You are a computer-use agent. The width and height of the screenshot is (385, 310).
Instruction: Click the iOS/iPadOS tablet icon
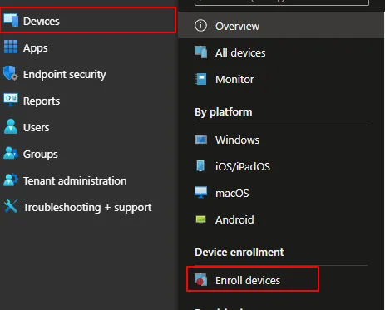(x=200, y=166)
